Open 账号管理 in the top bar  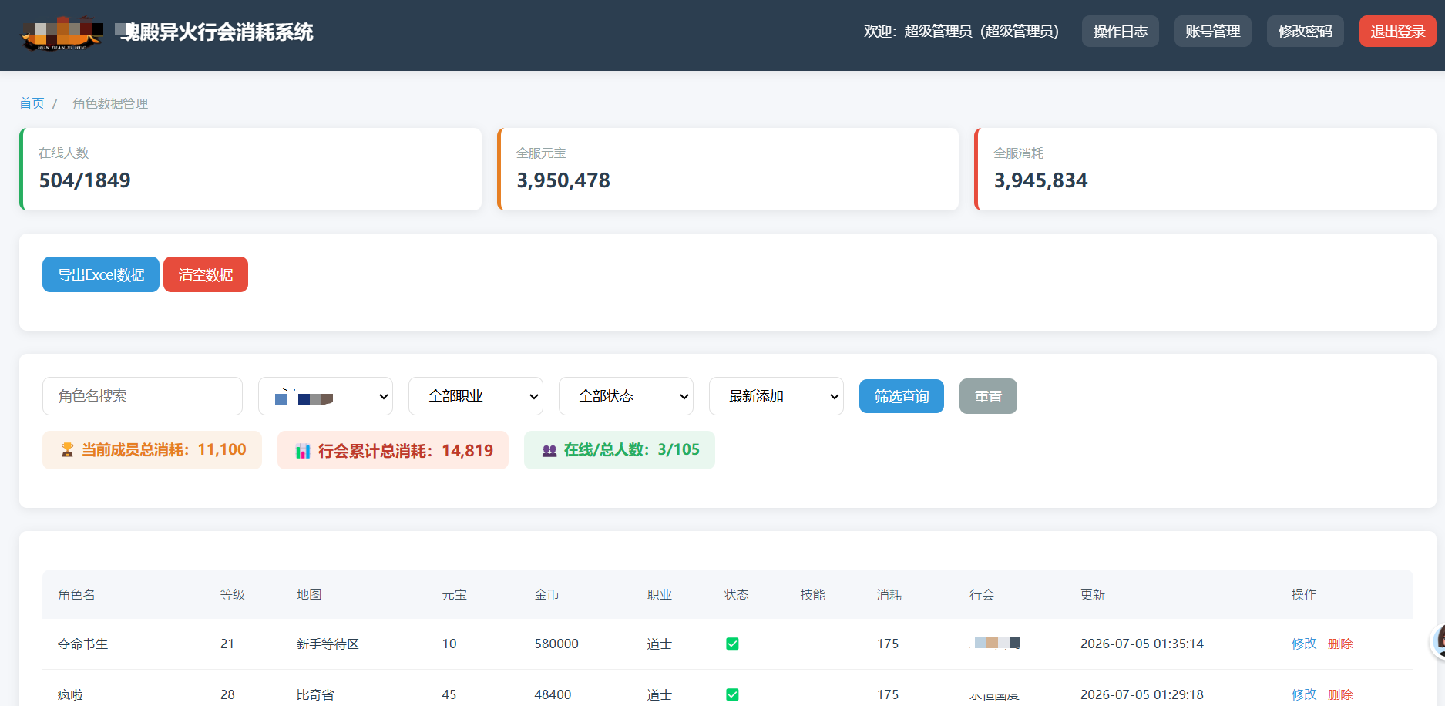click(1212, 32)
